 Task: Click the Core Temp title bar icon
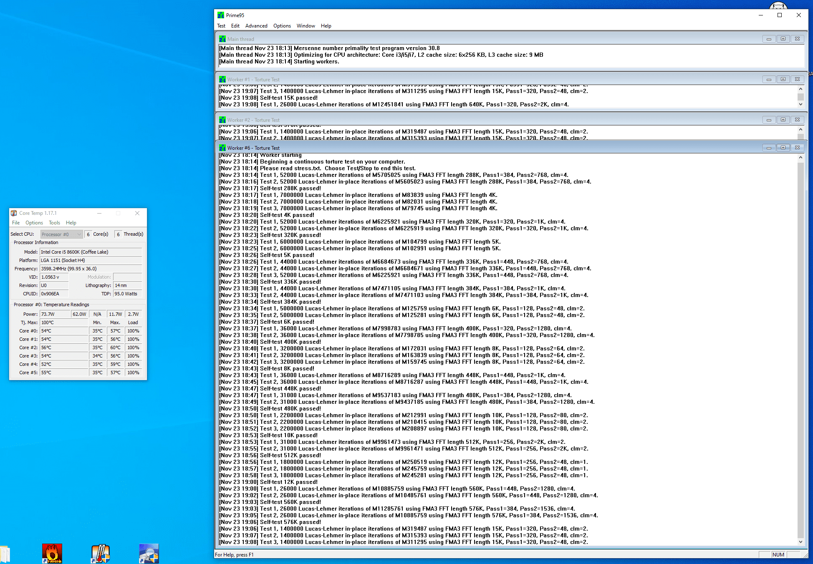(14, 213)
